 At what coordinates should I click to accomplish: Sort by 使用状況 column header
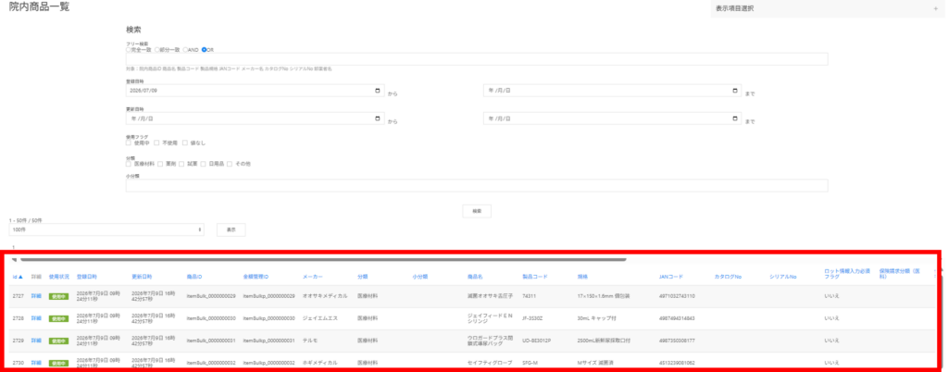[x=58, y=277]
